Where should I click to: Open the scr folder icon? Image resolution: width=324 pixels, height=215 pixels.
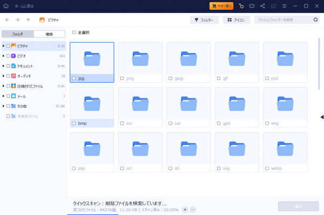tap(140, 149)
